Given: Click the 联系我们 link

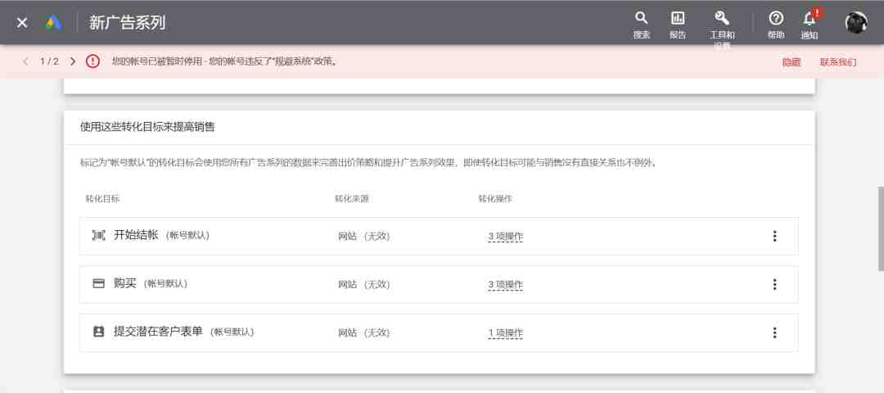Looking at the screenshot, I should pyautogui.click(x=838, y=62).
